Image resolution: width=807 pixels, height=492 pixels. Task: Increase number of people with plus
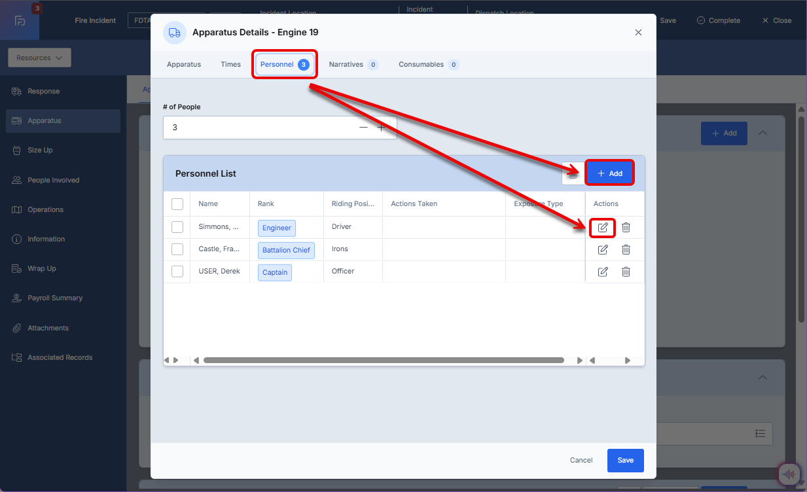click(x=381, y=128)
